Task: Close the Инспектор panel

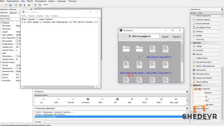Action: click(187, 92)
